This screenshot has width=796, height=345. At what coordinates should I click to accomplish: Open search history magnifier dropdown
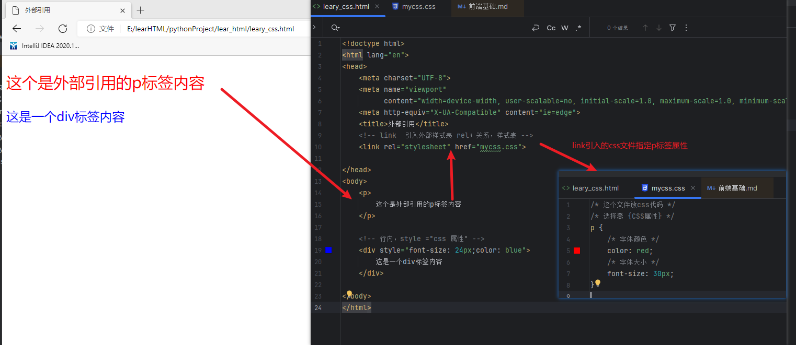[x=335, y=28]
